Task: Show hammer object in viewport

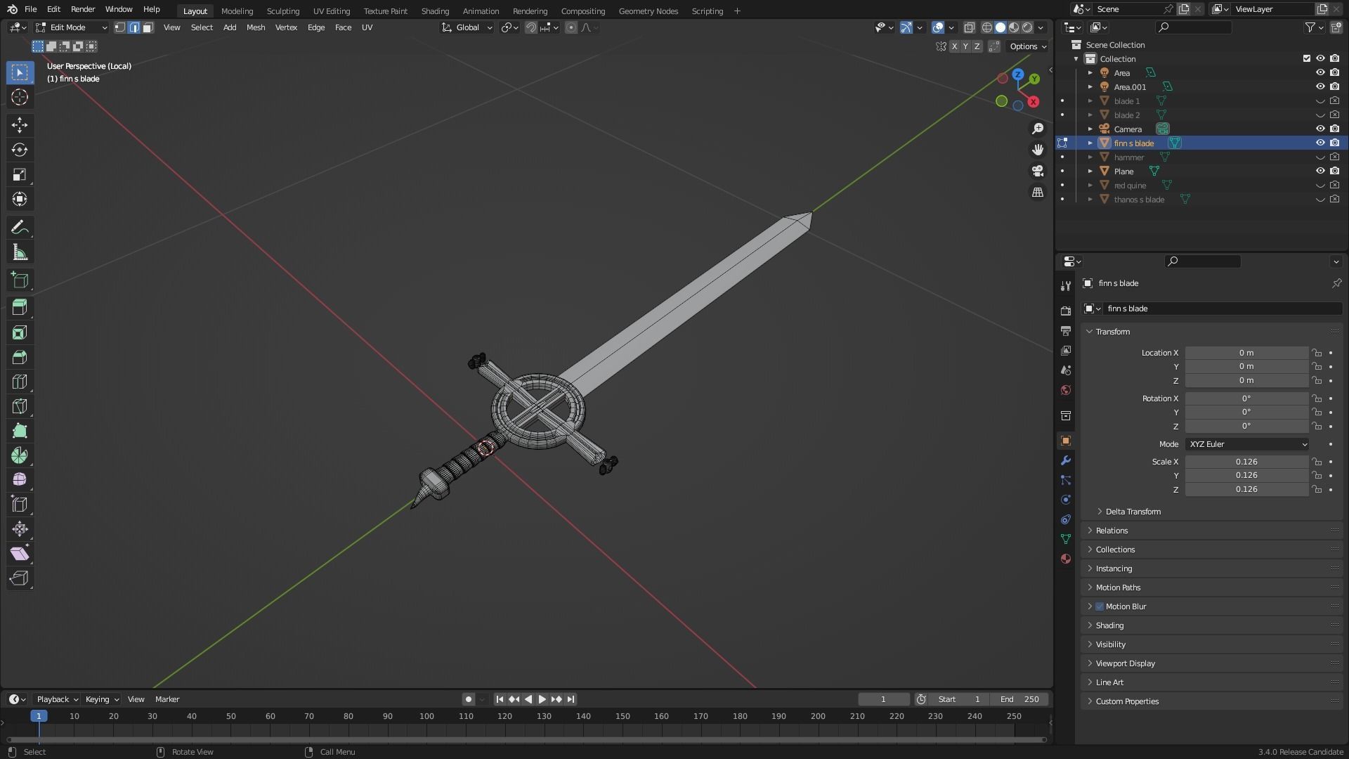Action: 1320,157
